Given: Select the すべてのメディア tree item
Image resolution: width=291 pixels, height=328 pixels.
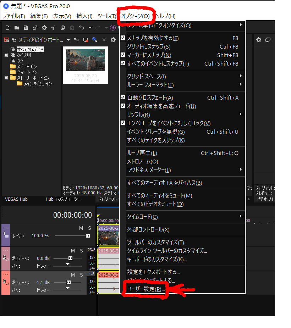Looking at the screenshot, I should click(x=31, y=49).
